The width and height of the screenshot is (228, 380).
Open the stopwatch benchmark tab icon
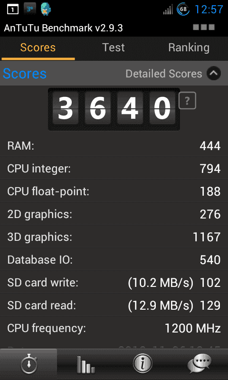[x=28, y=364]
